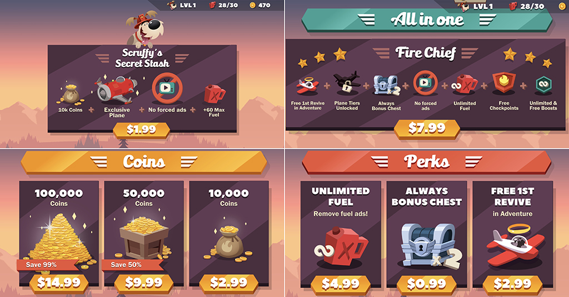Open the Coins section header banner
Image resolution: width=569 pixels, height=297 pixels.
pyautogui.click(x=144, y=162)
